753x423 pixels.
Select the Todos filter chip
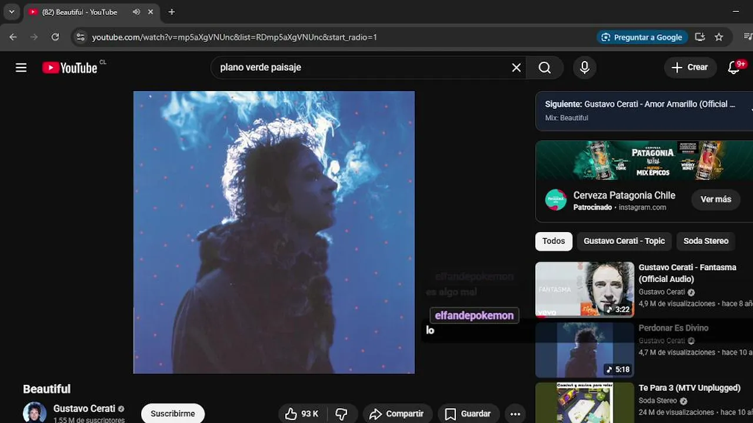[554, 241]
